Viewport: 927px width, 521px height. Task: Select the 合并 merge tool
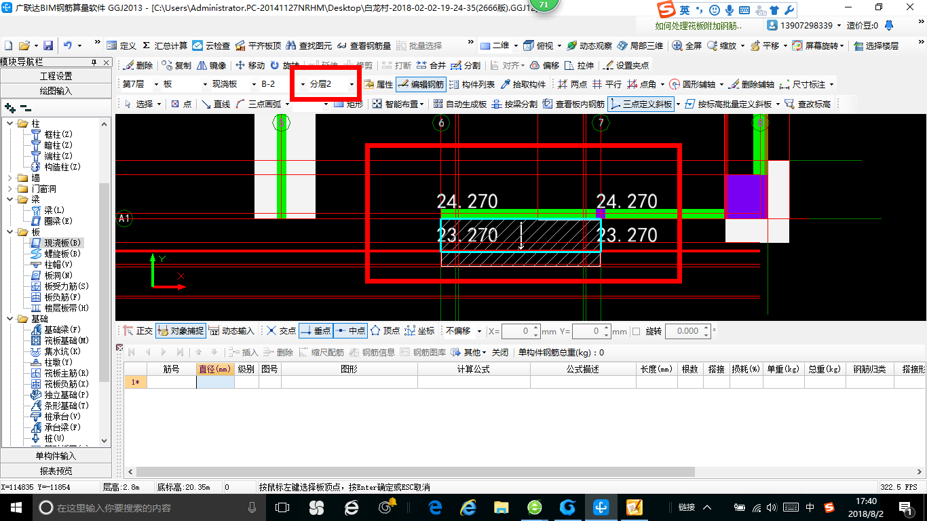pyautogui.click(x=431, y=66)
